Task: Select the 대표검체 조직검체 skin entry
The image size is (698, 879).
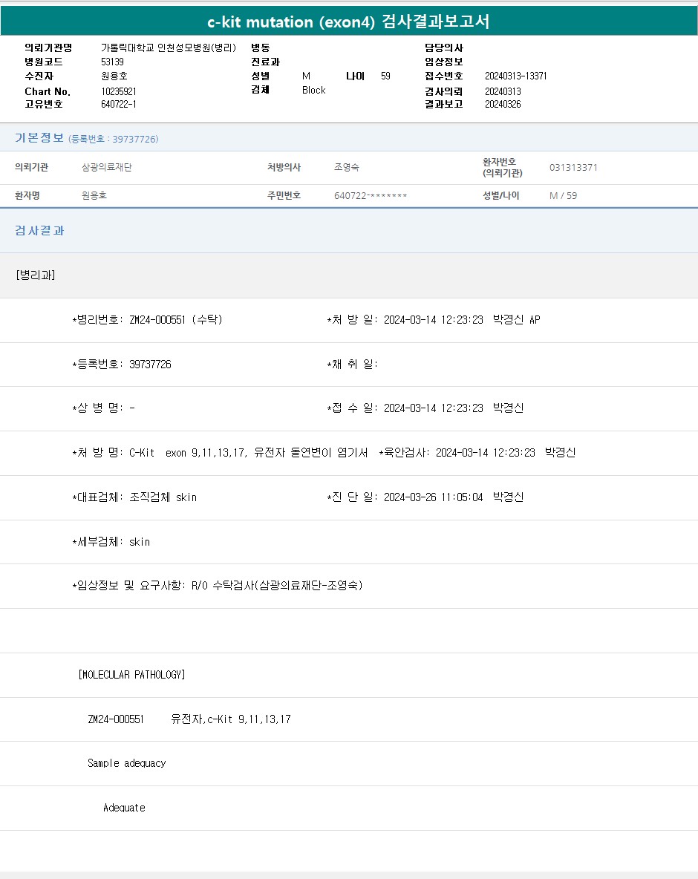Action: (134, 497)
